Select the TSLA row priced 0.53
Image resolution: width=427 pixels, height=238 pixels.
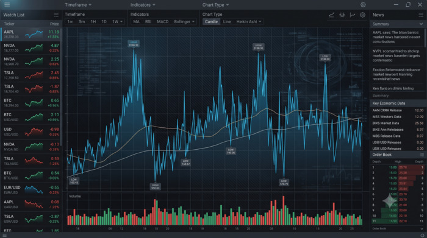[x=30, y=161]
